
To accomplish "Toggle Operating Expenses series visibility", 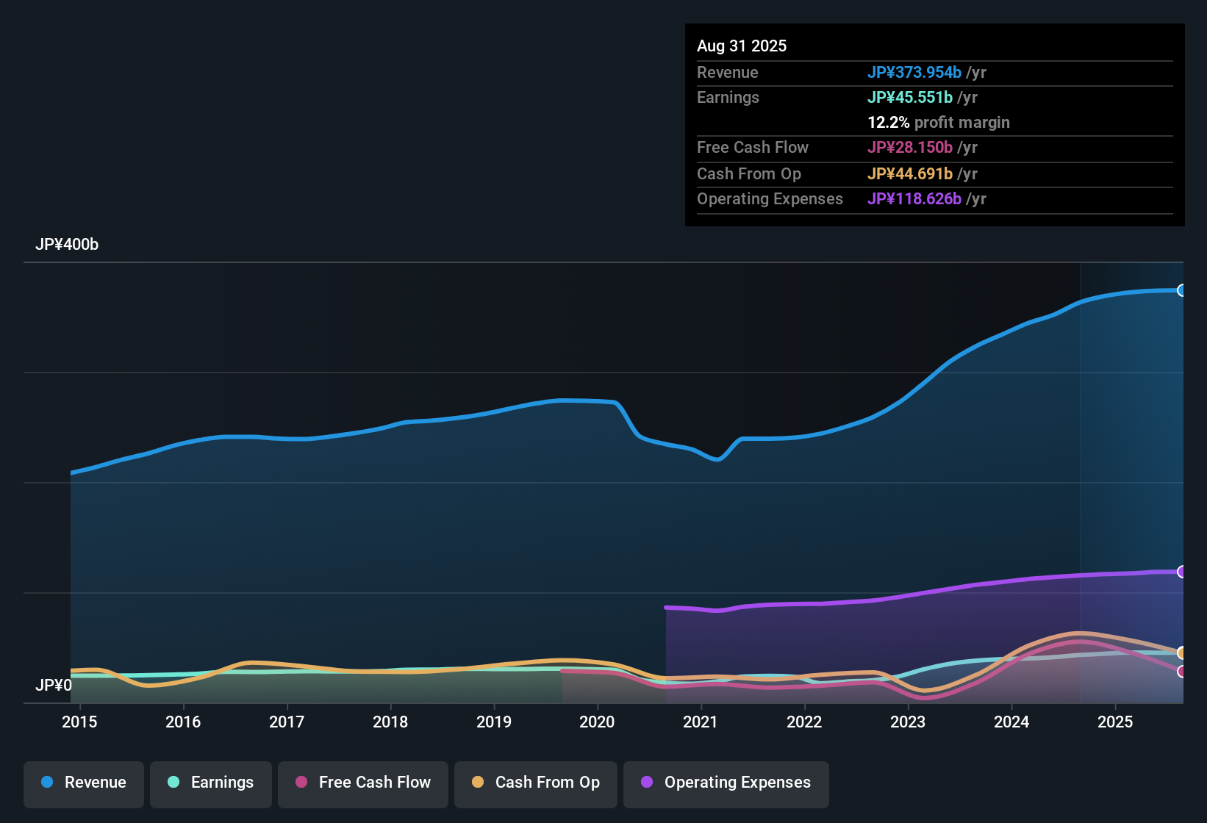I will tap(726, 783).
